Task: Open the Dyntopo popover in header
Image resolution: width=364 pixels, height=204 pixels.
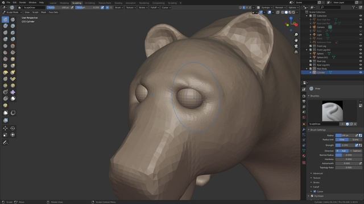Action: (267, 7)
